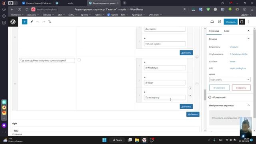Click the В черновик button
The width and height of the screenshot is (256, 144).
[x=219, y=88]
